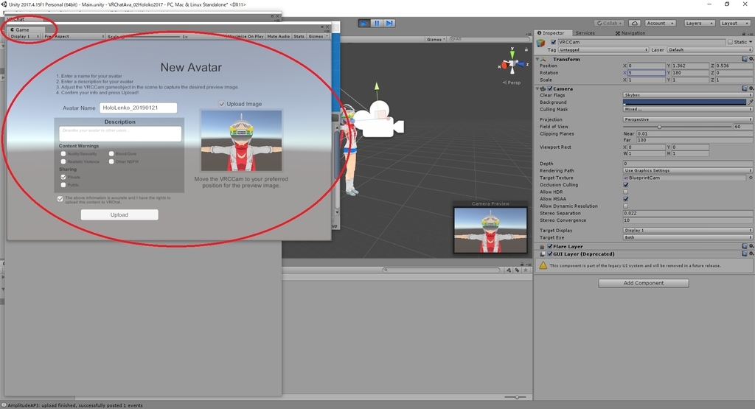
Task: Open the Layout dropdown
Action: (735, 23)
